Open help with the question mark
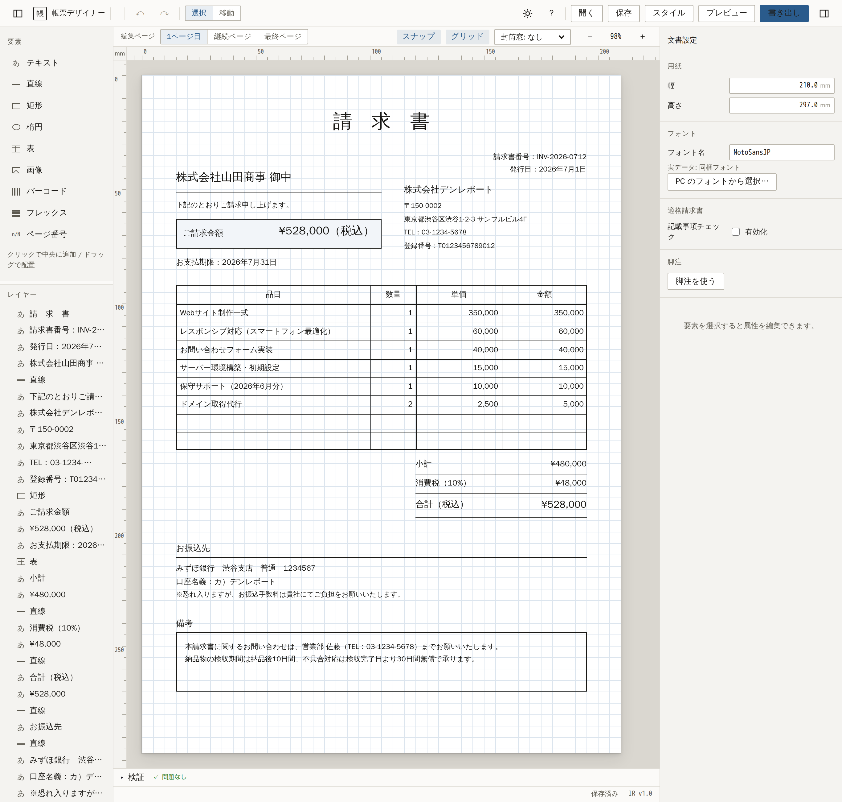Screen dimensions: 842x802 coord(551,13)
